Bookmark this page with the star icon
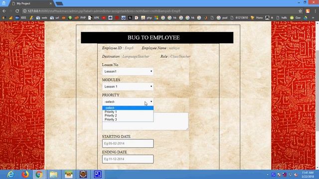Viewport: 319px width, 179px height. click(300, 11)
